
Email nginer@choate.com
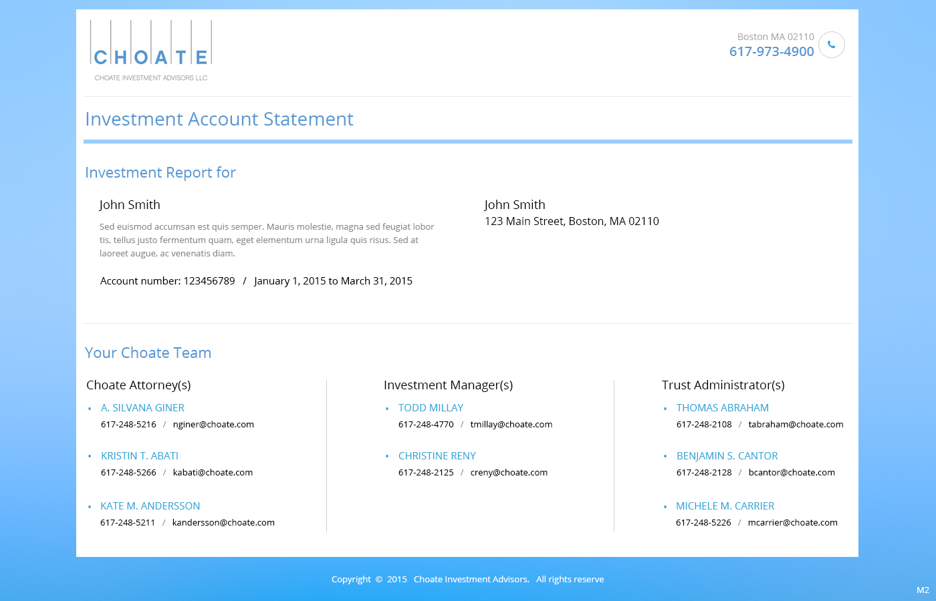pyautogui.click(x=213, y=424)
